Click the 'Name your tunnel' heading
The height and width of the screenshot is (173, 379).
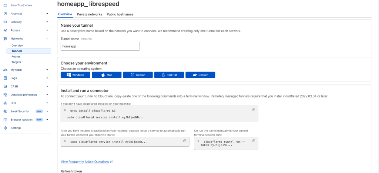pos(77,26)
